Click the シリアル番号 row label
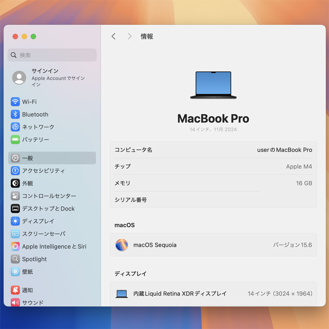329x329 pixels. [131, 200]
